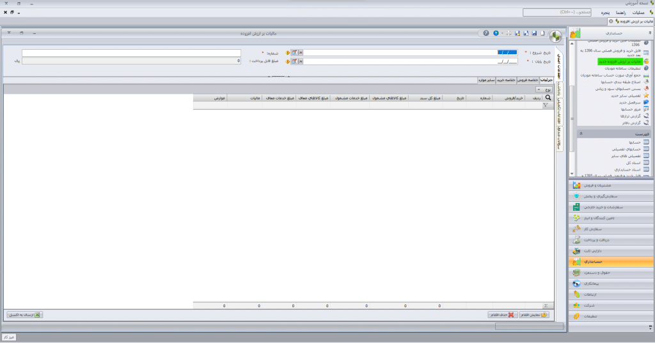Open گزارش دفاتر item

pyautogui.click(x=631, y=123)
